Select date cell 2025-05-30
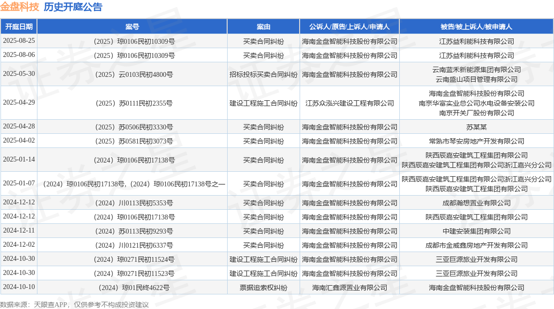This screenshot has height=309, width=554. (x=19, y=74)
